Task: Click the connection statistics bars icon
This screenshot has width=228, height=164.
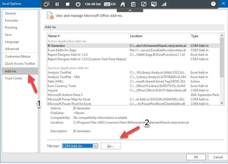Action: (164, 4)
